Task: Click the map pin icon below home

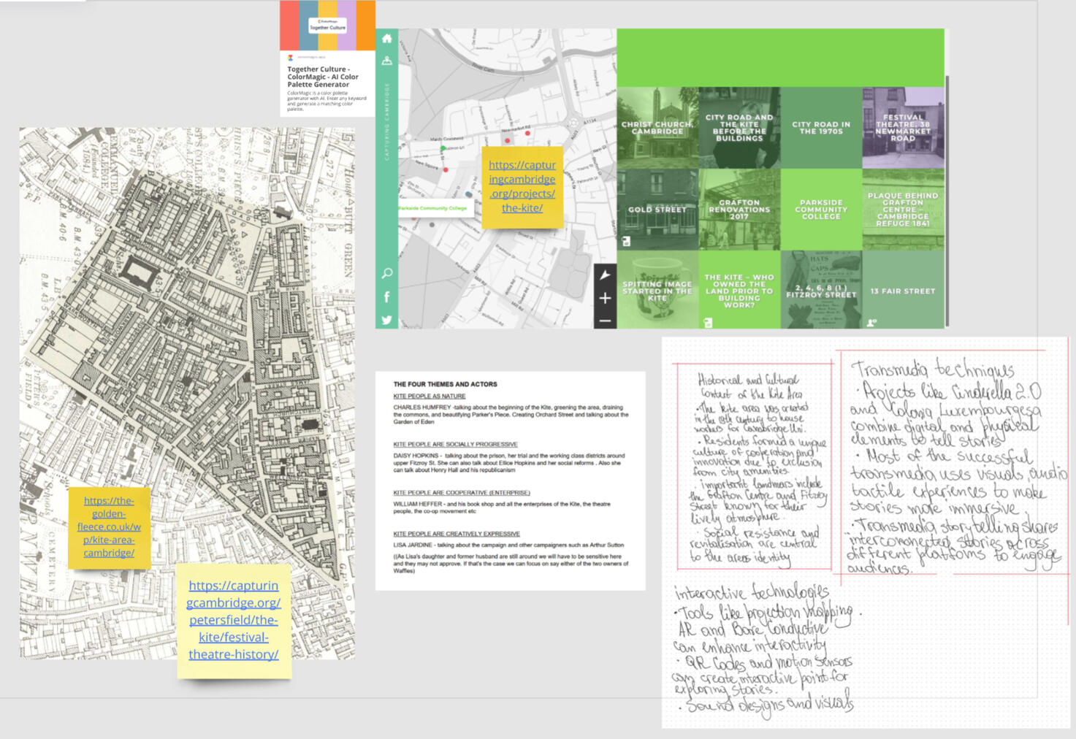Action: click(386, 61)
